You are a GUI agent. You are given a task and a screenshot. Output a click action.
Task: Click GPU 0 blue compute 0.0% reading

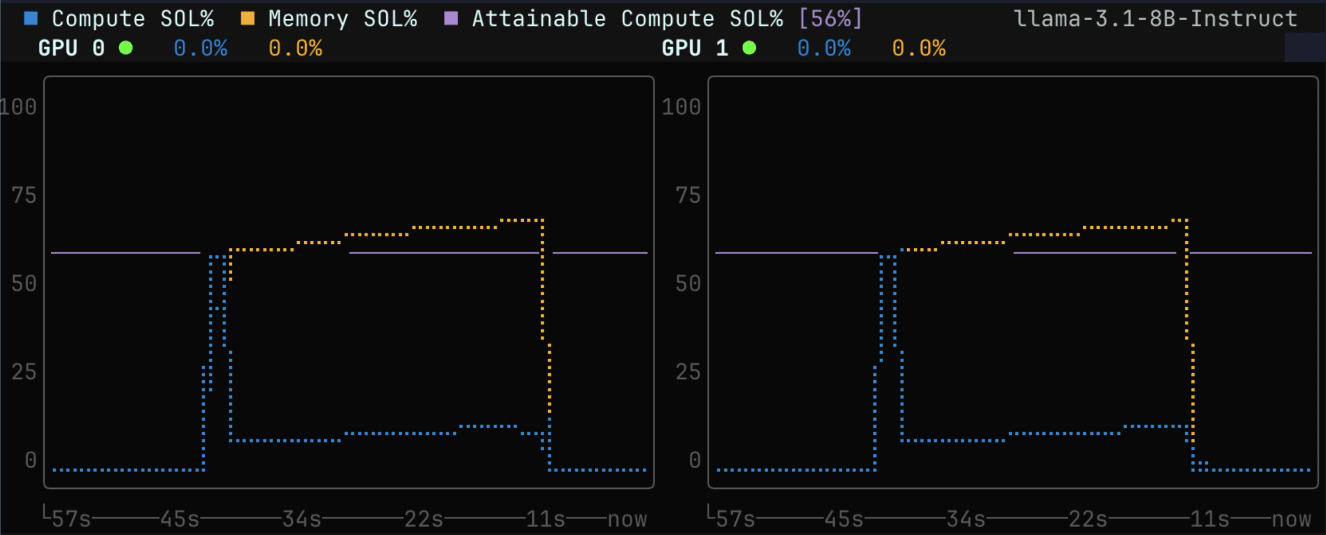click(x=200, y=48)
